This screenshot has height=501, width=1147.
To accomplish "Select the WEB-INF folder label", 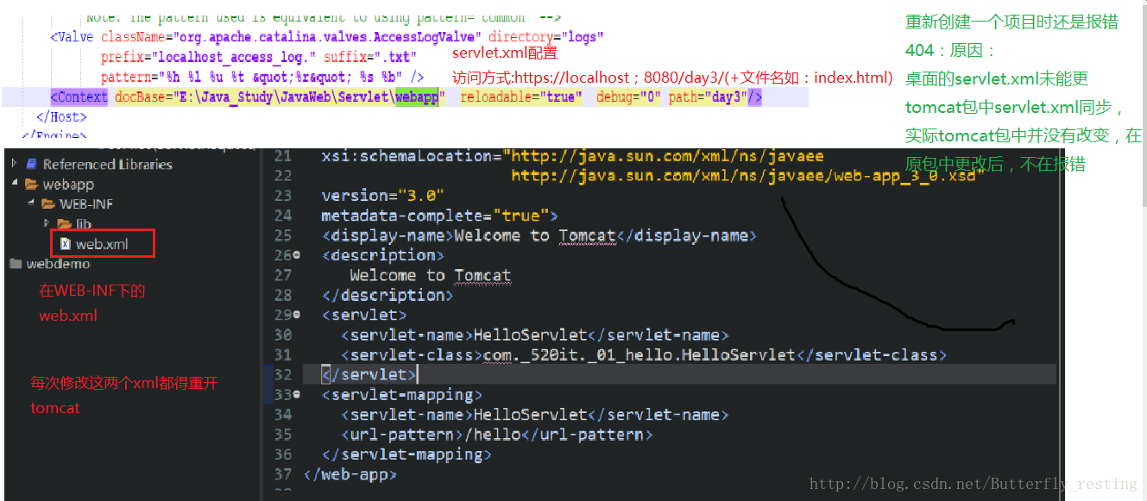I will click(x=86, y=204).
